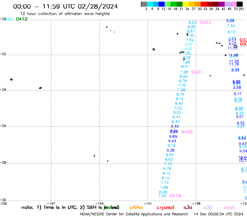Click the wave height value 9.17
The width and height of the screenshot is (247, 217).
[238, 94]
